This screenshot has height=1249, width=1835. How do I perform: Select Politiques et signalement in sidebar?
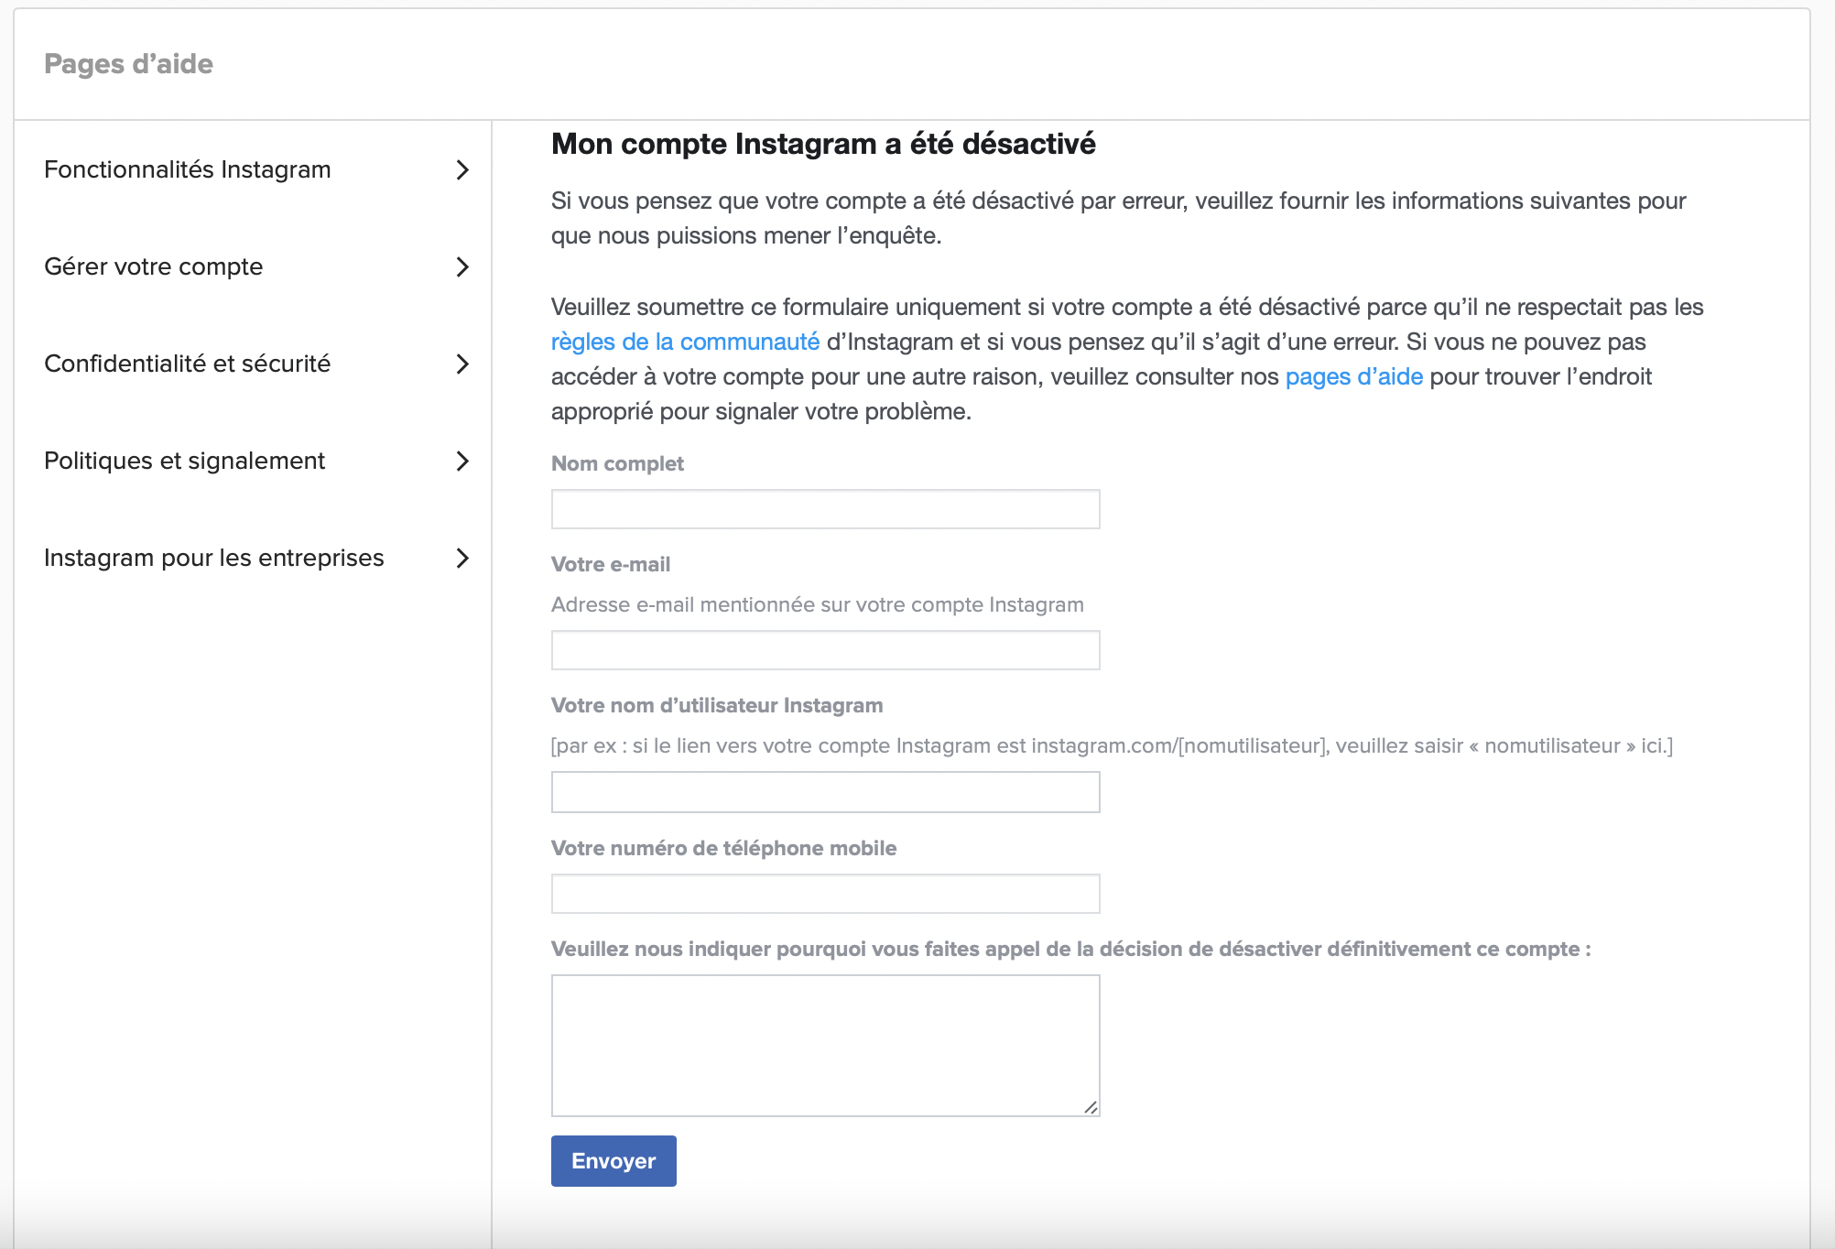click(x=185, y=461)
